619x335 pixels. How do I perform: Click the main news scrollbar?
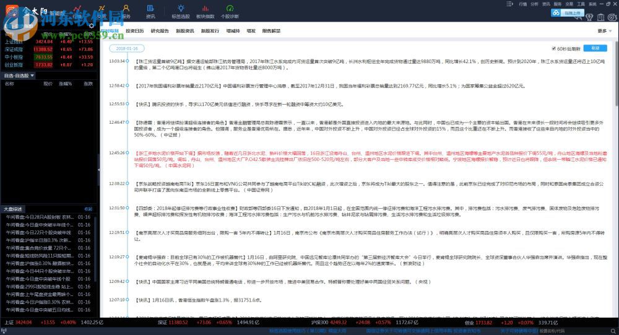pos(617,73)
